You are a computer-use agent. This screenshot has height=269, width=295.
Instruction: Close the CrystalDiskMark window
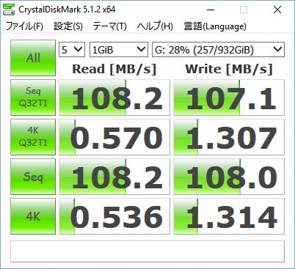tap(277, 10)
